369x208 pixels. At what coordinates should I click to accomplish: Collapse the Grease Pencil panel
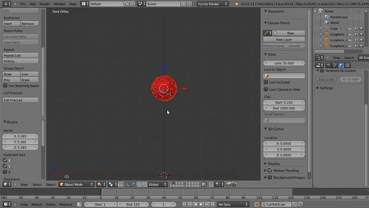click(265, 23)
